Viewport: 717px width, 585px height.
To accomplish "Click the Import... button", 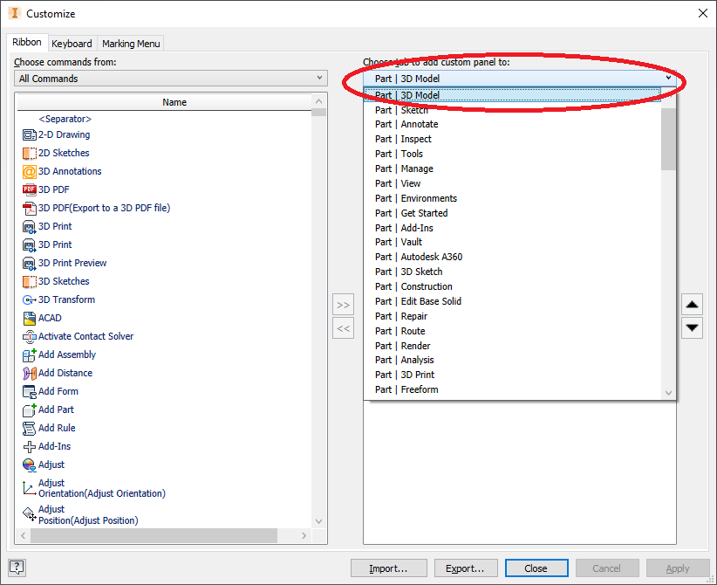I will (x=389, y=568).
